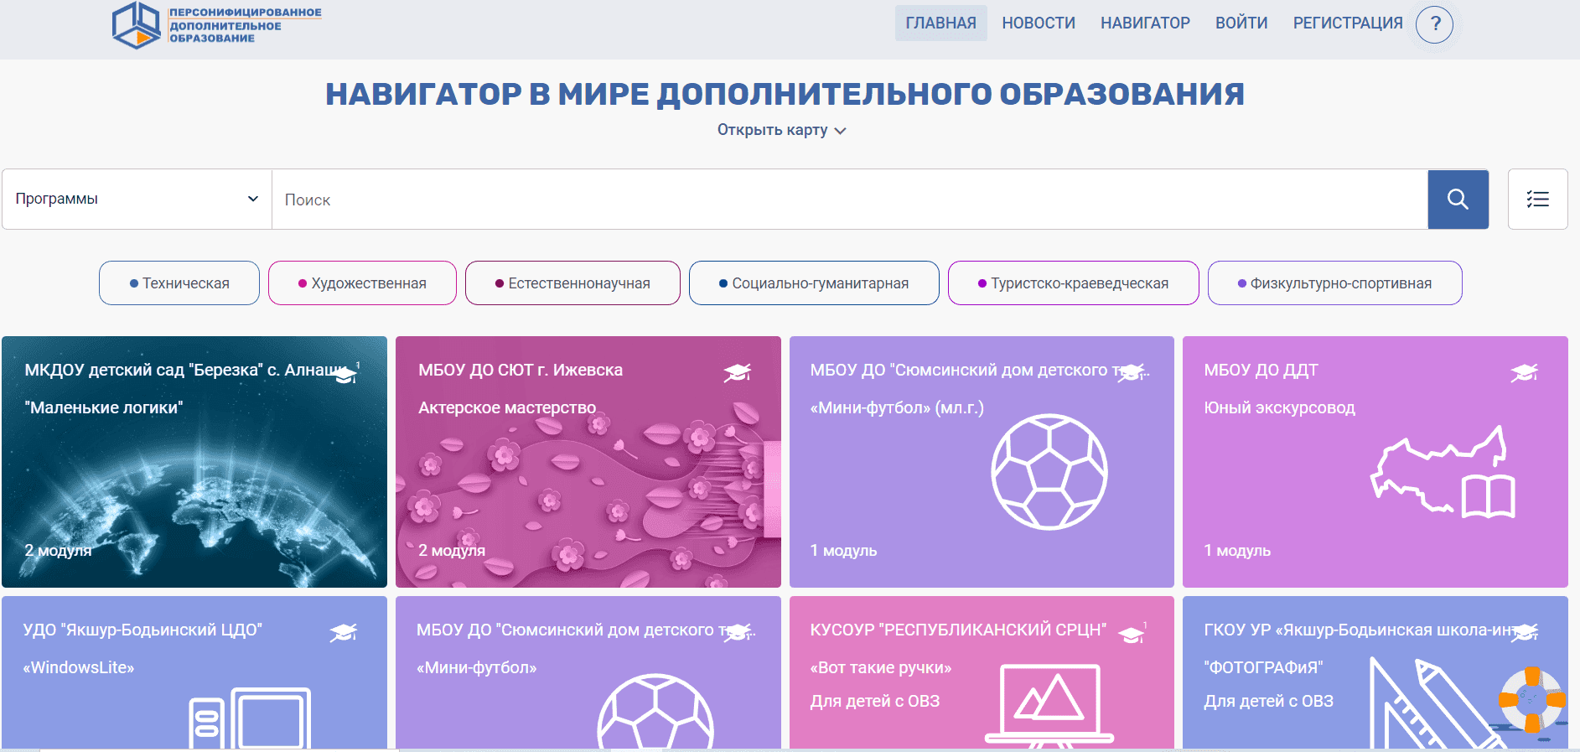This screenshot has width=1580, height=752.
Task: Click graduation cap icon on WindowsLite card
Action: [x=344, y=632]
